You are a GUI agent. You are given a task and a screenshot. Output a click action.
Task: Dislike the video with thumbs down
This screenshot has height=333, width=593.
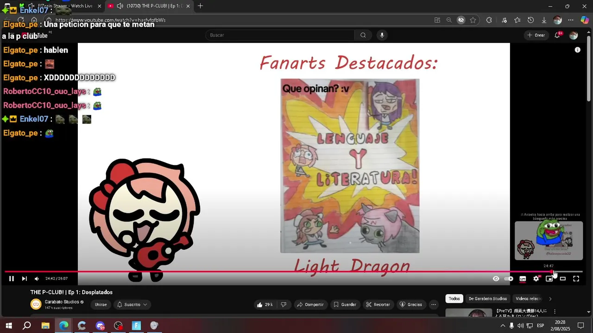pos(284,304)
